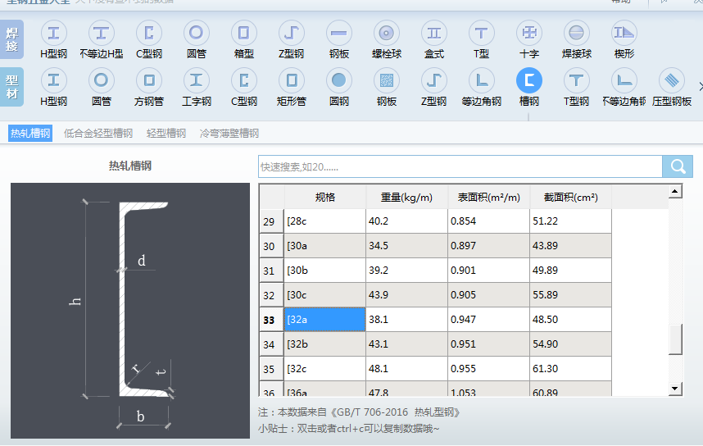Screen dimensions: 703x446
Task: Select the 等边角钢 icon
Action: tap(482, 81)
